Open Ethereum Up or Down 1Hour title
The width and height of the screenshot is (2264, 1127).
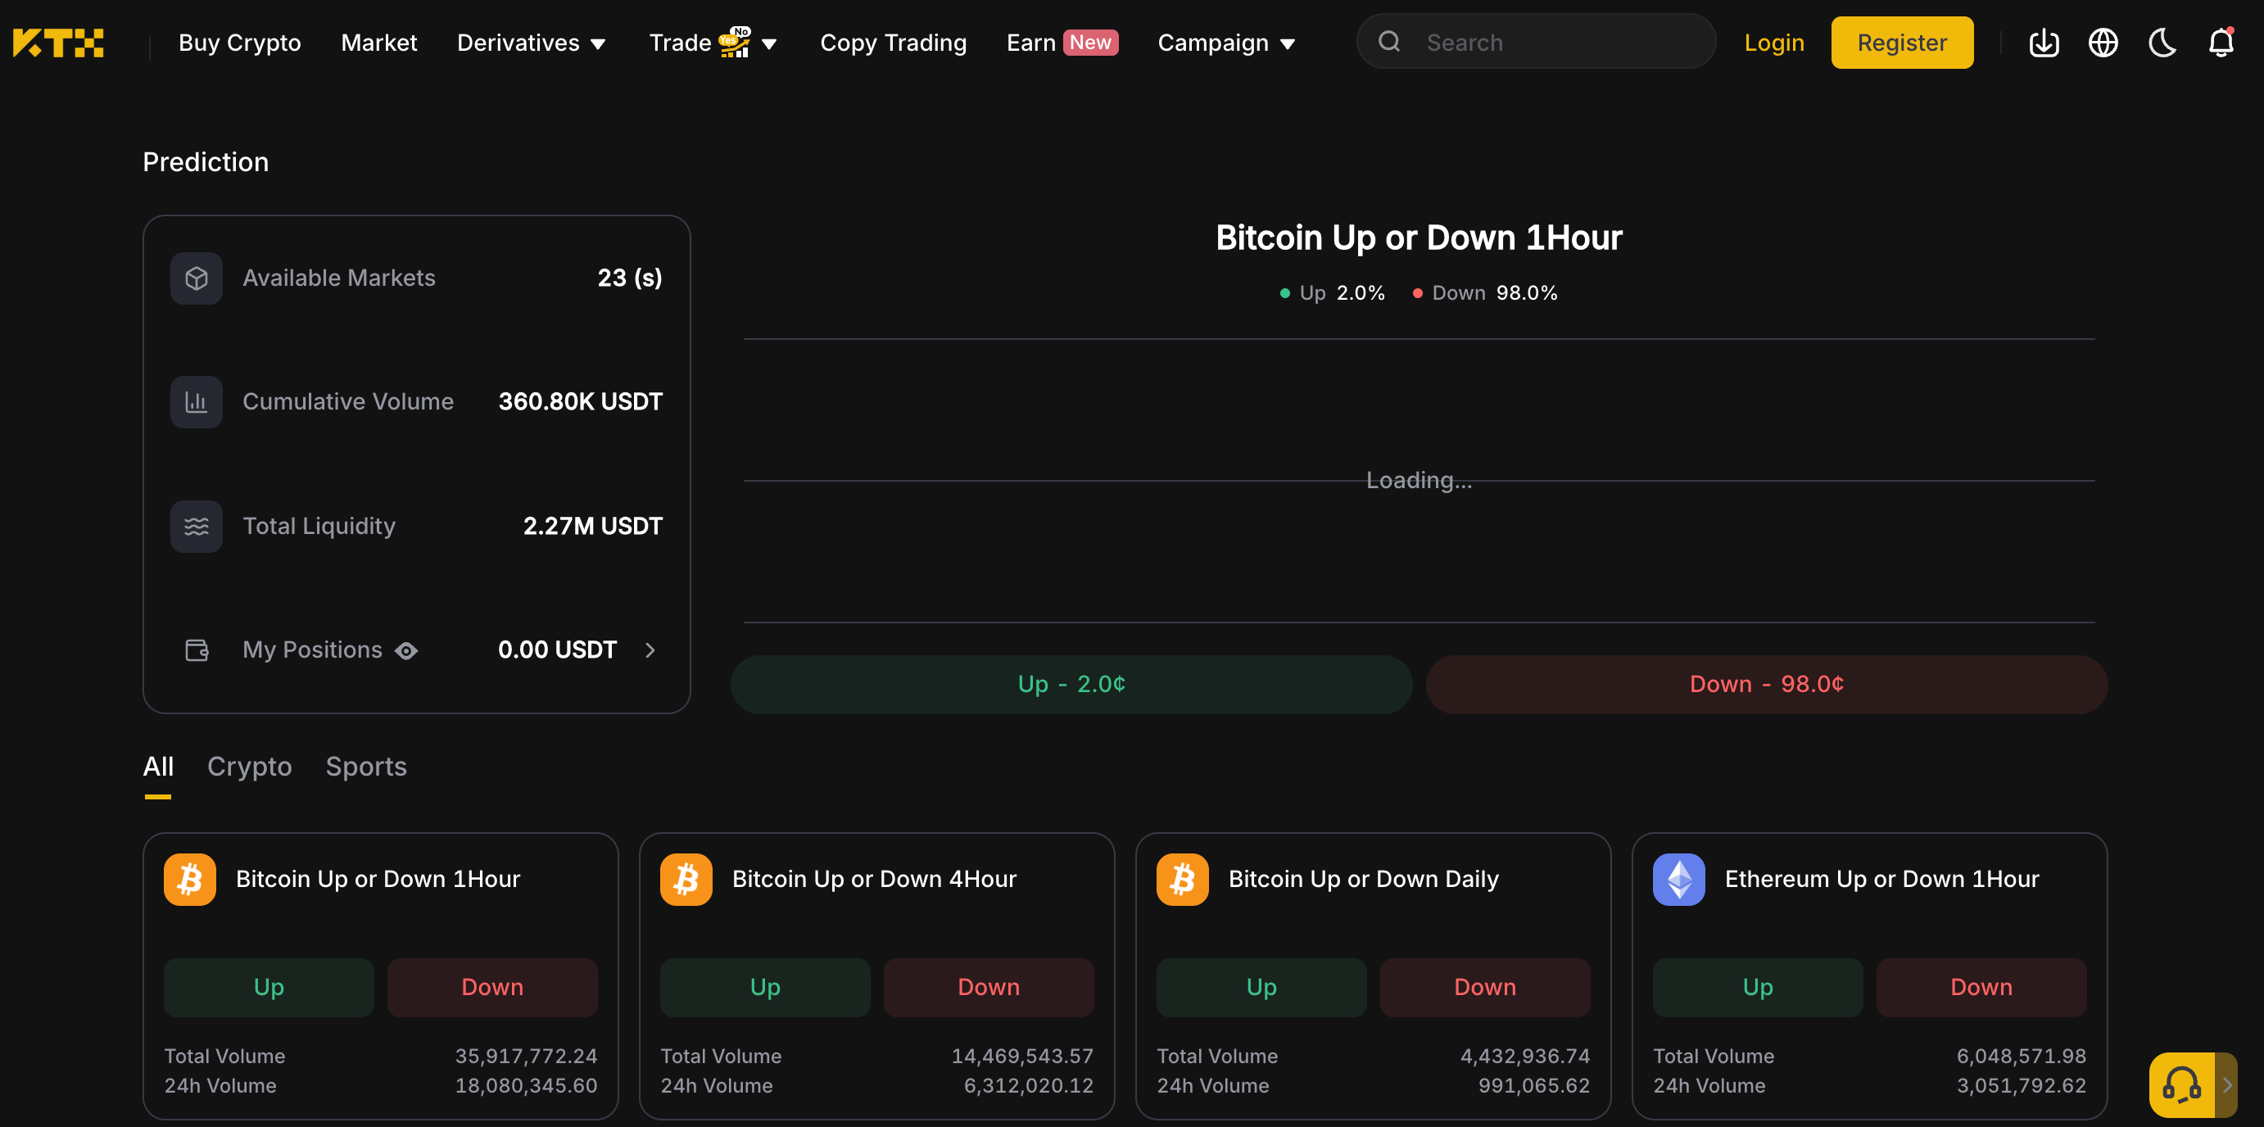(1881, 879)
